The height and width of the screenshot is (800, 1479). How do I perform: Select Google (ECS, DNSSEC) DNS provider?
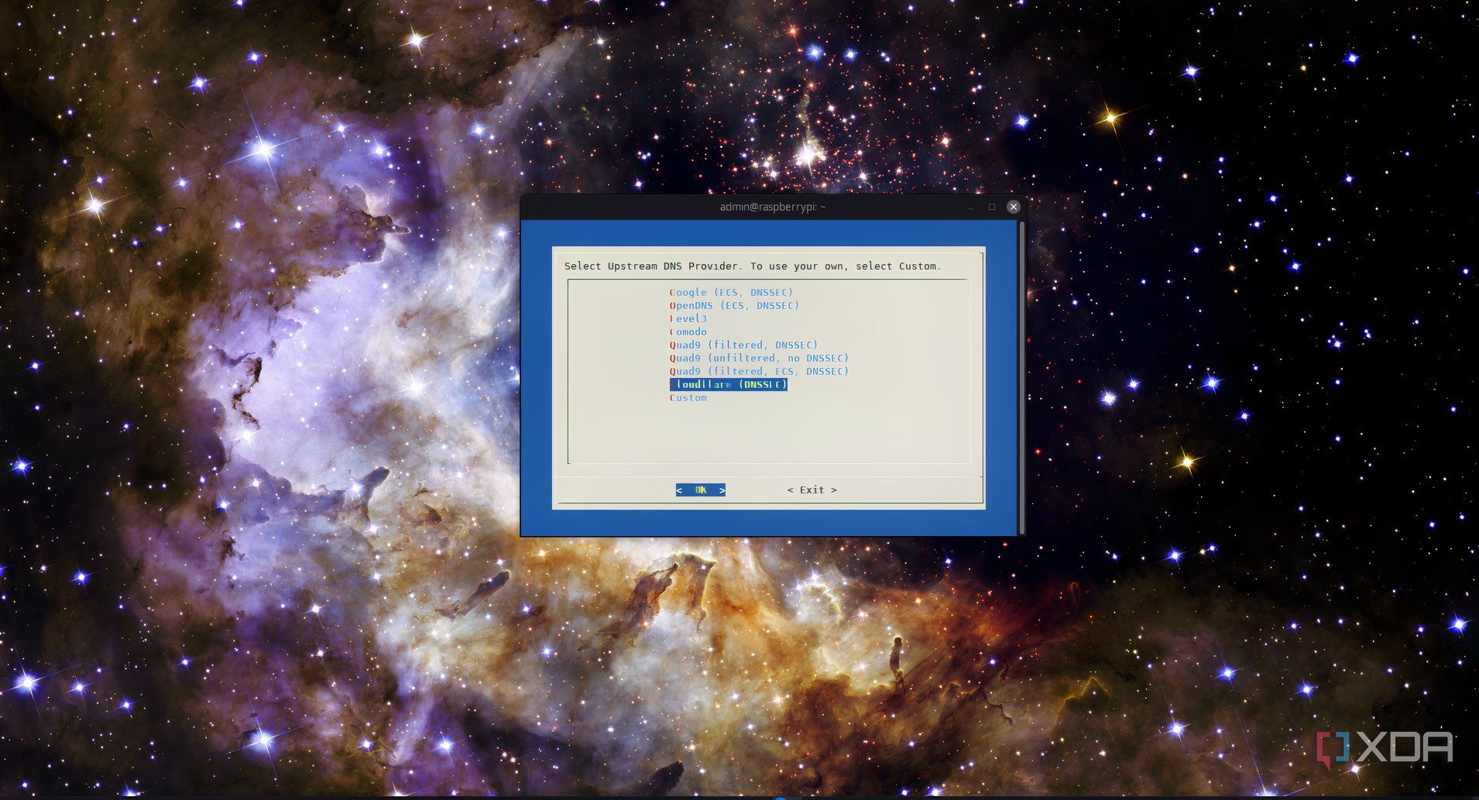[731, 292]
